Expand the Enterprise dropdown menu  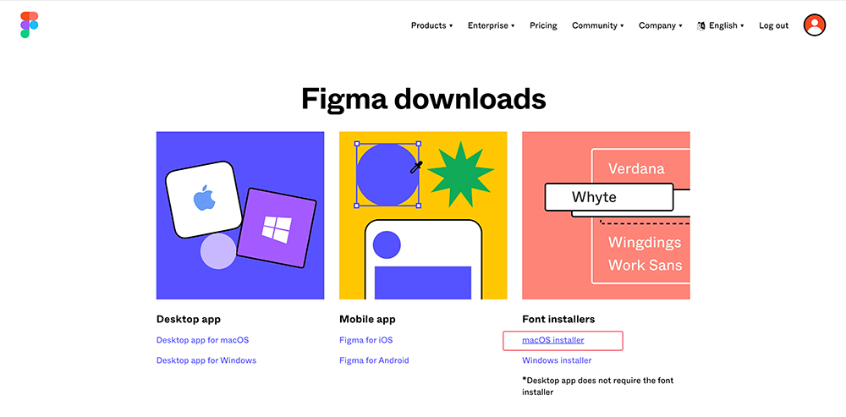click(491, 26)
